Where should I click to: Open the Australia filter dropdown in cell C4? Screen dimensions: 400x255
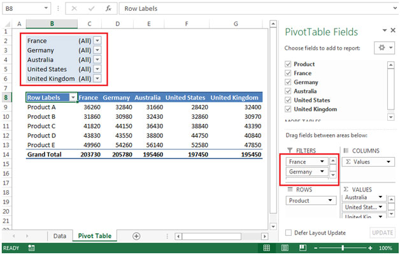[x=97, y=59]
